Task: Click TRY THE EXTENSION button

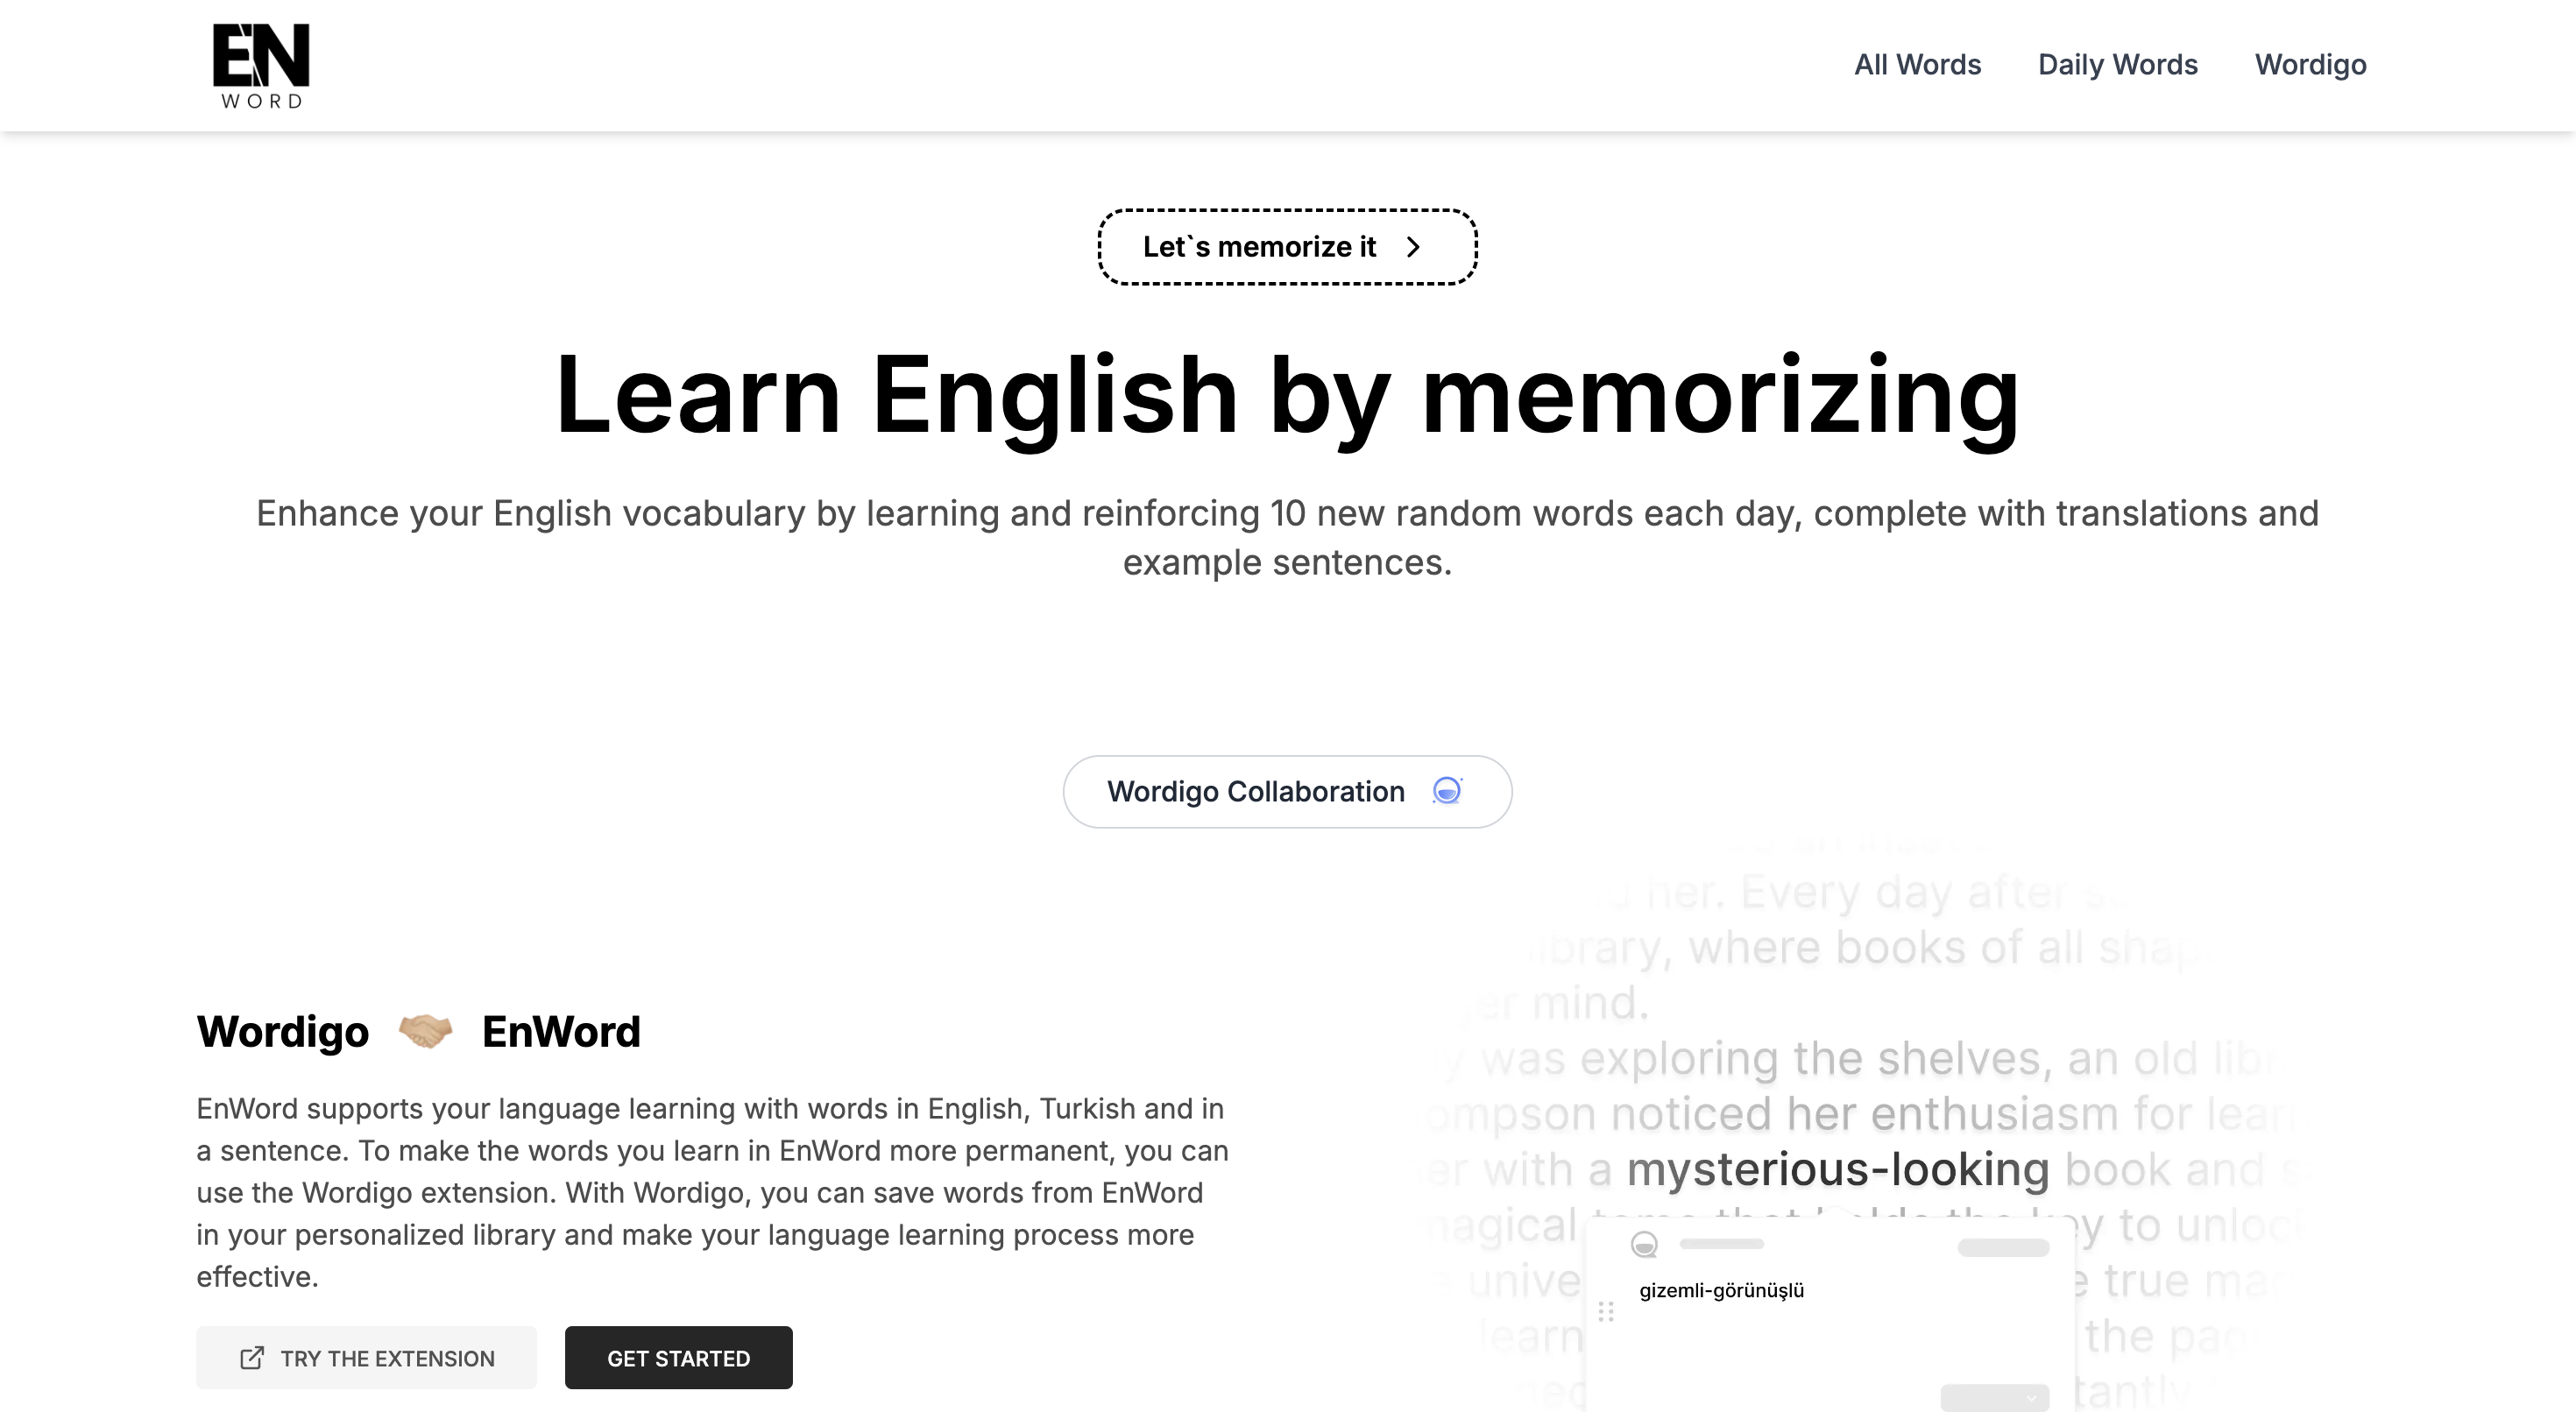Action: tap(366, 1357)
